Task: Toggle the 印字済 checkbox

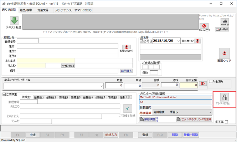Action: 226,122
